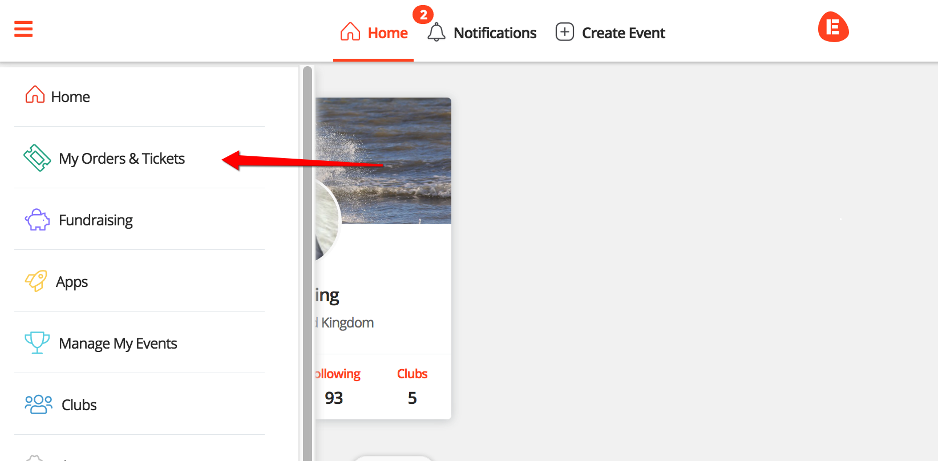Image resolution: width=938 pixels, height=461 pixels.
Task: Open My Orders & Tickets menu item
Action: point(122,159)
